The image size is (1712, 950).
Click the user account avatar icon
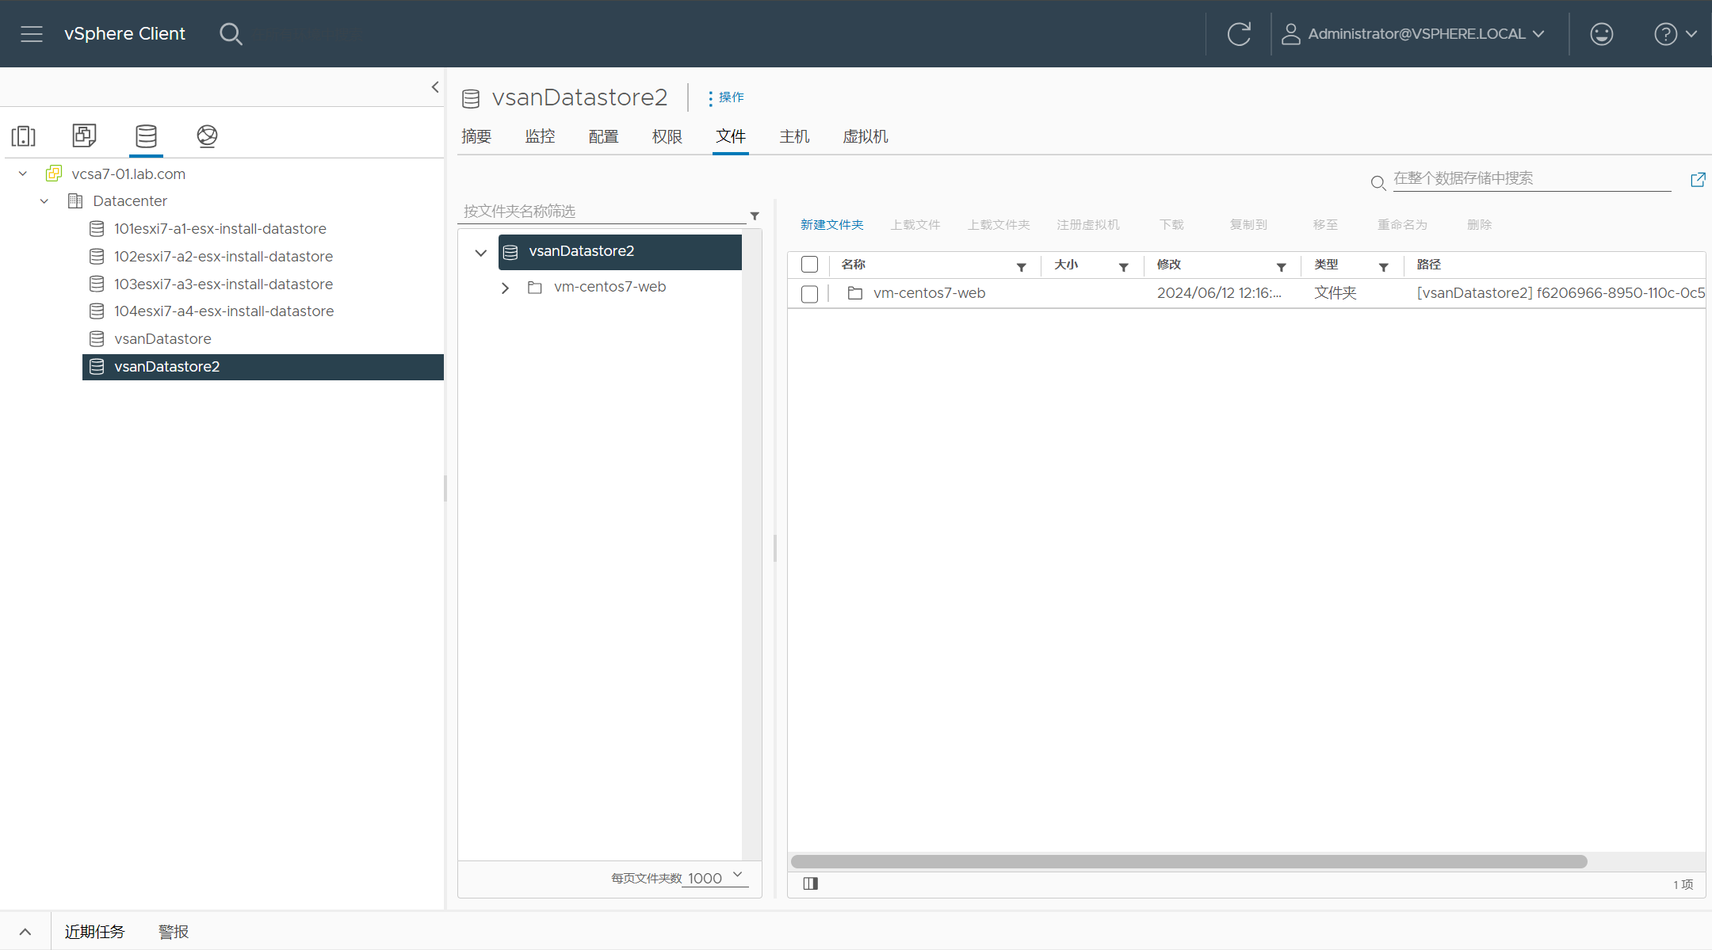coord(1290,34)
